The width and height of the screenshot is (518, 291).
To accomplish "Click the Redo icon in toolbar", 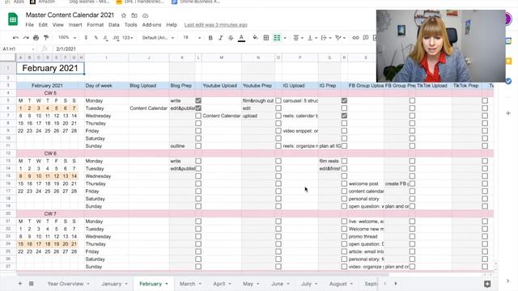I will coord(26,38).
